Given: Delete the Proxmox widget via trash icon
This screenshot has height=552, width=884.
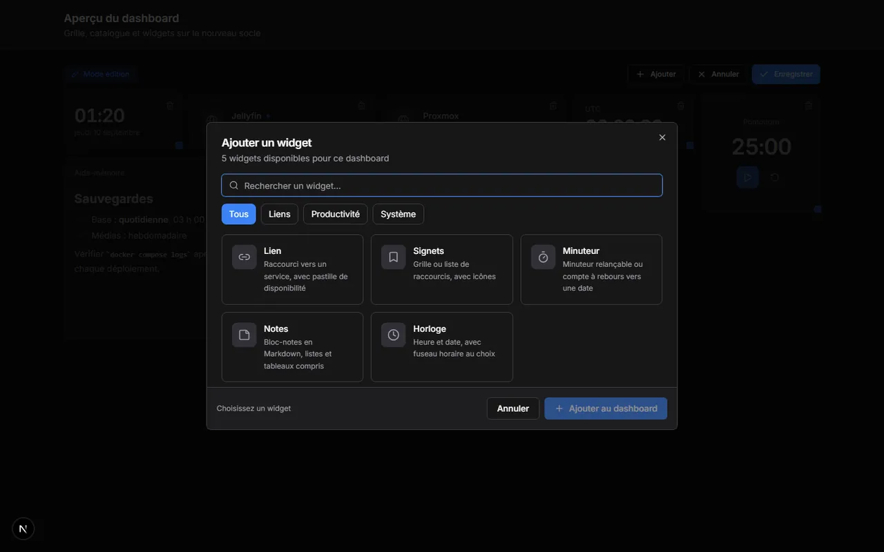Looking at the screenshot, I should pos(553,106).
